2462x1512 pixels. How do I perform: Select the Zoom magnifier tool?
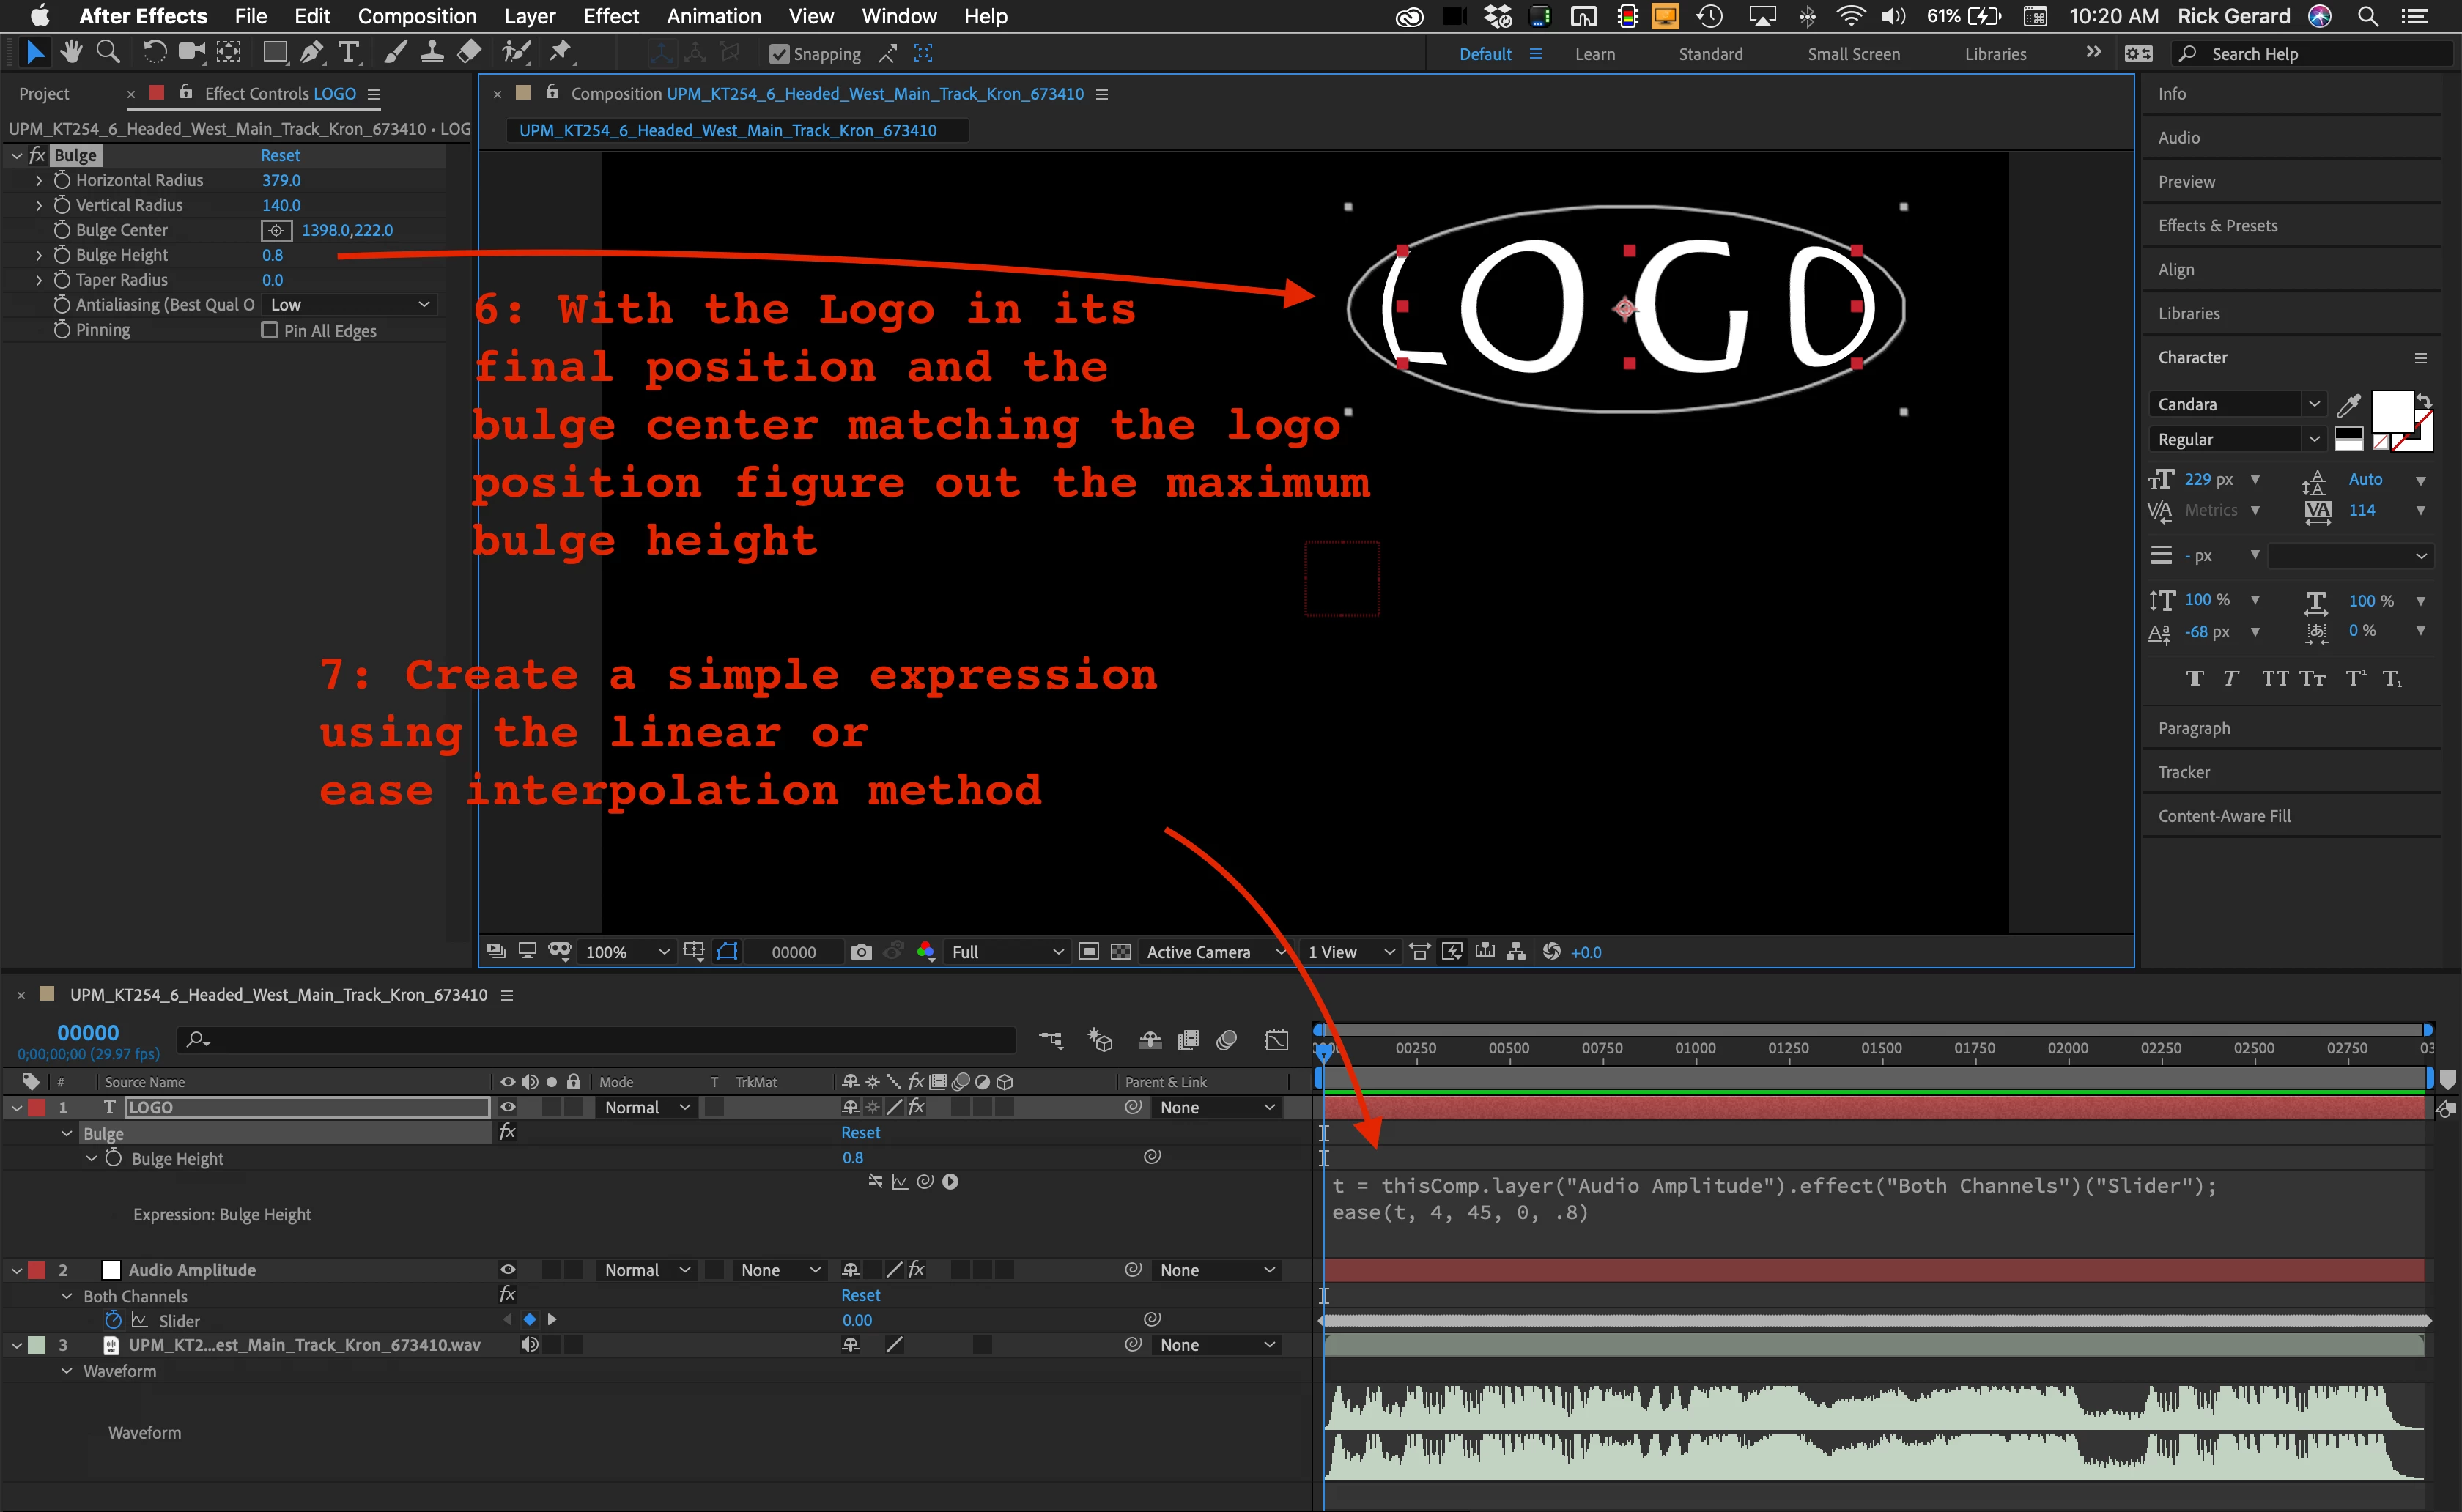108,52
